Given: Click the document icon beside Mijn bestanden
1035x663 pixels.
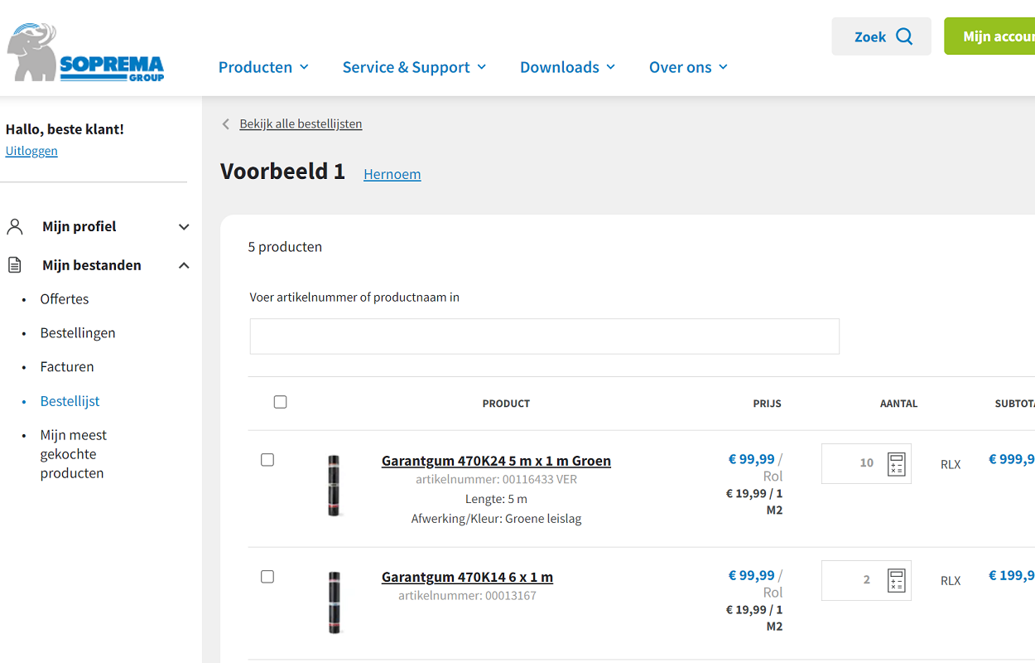Looking at the screenshot, I should click(15, 265).
